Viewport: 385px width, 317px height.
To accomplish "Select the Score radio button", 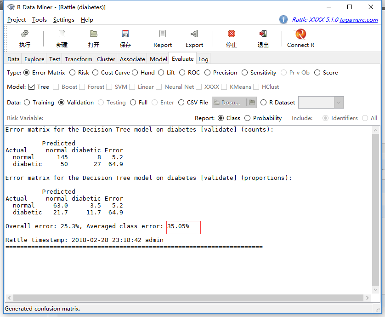I will click(x=317, y=73).
